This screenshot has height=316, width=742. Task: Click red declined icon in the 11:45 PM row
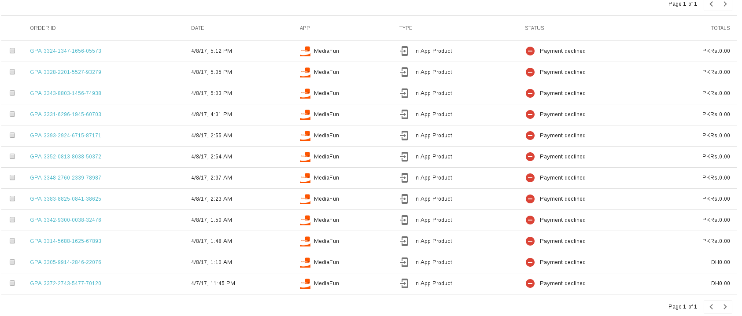[x=530, y=283]
